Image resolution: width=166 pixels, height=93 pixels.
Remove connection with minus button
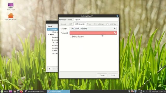54,69
